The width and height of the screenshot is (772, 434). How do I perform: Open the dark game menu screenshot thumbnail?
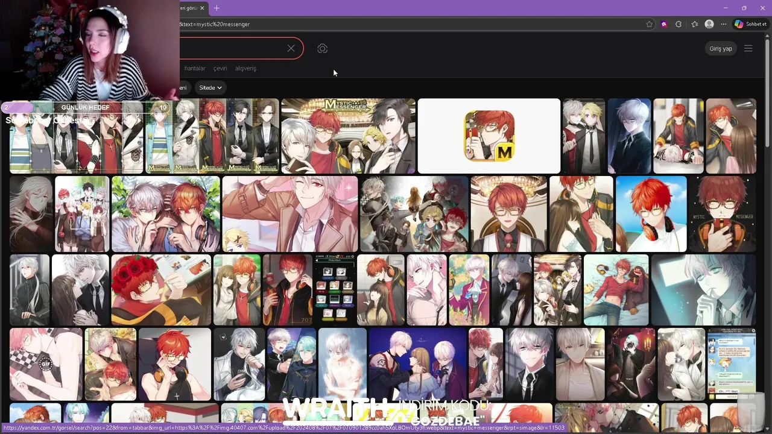tap(335, 290)
